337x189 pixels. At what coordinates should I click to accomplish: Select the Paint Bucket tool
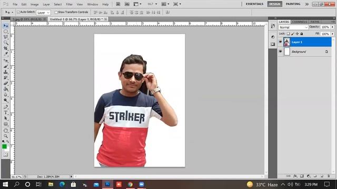tap(6, 89)
